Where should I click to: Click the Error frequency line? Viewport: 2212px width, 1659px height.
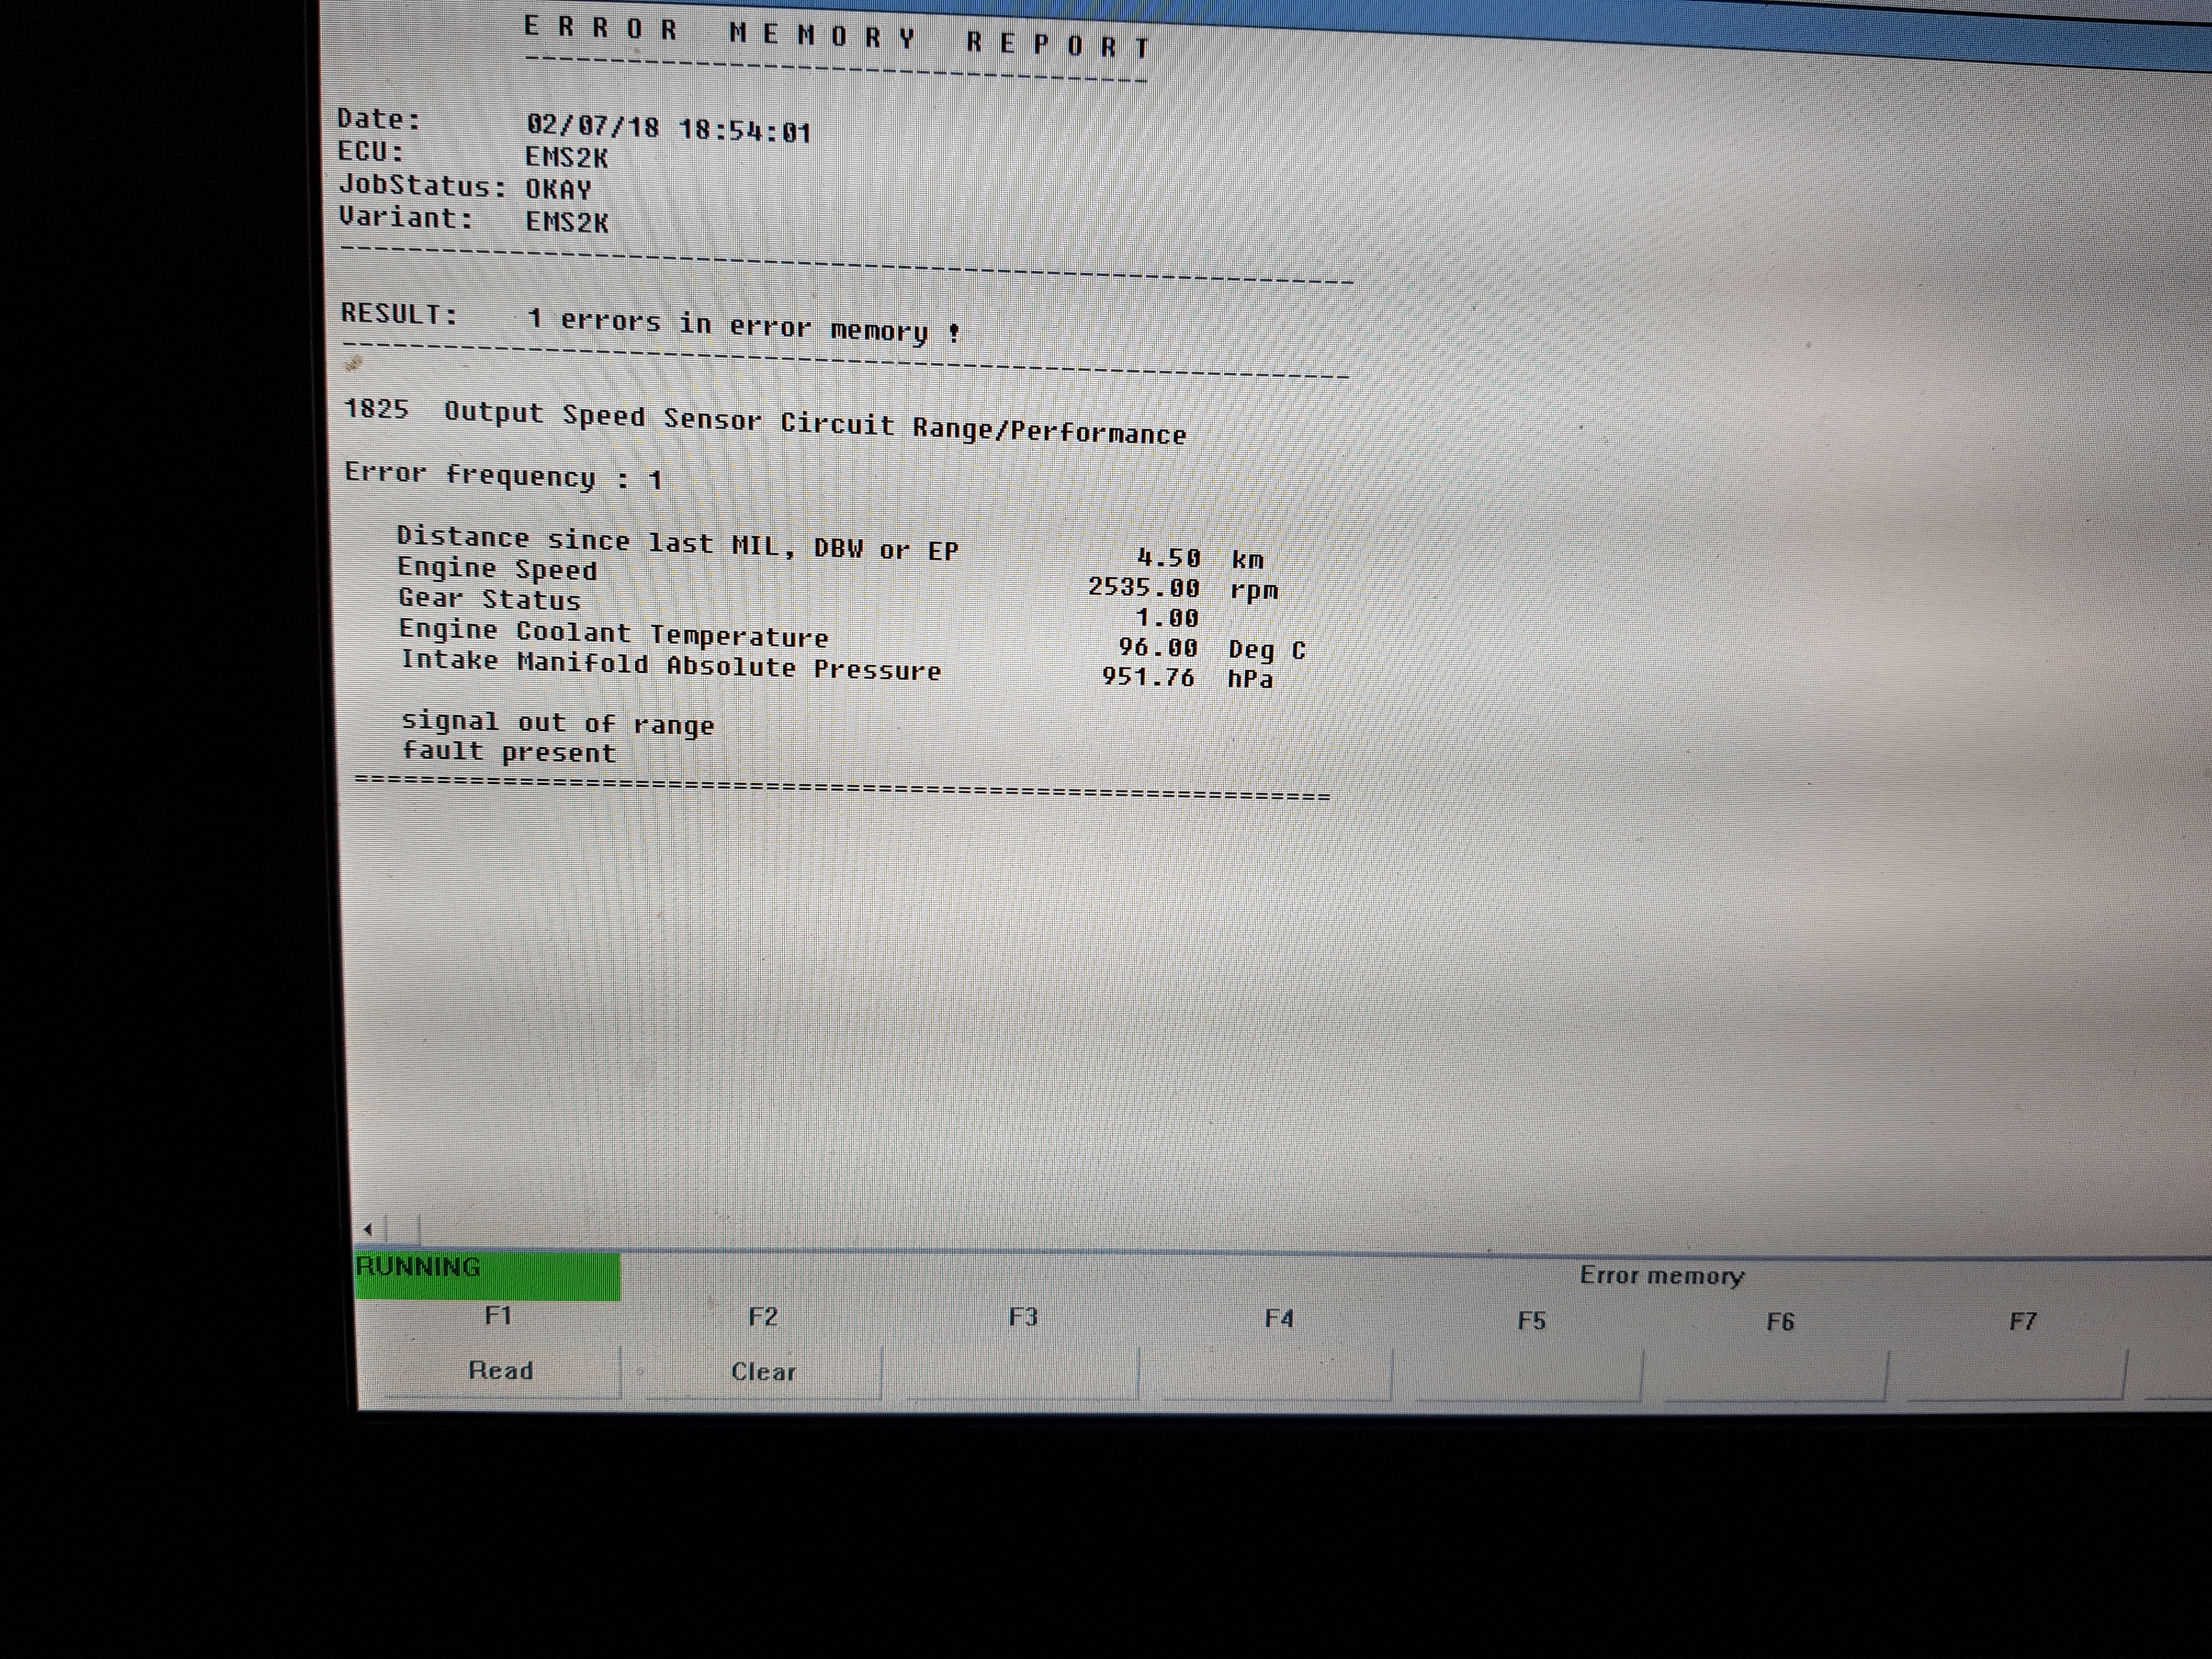503,476
